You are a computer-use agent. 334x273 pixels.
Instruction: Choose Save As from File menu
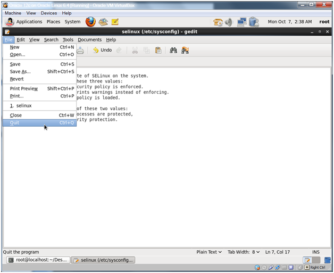(x=20, y=71)
